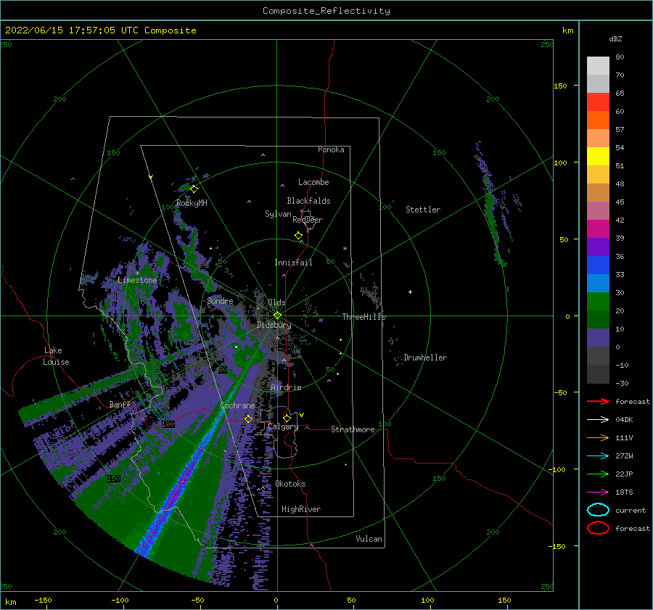653x610 pixels.
Task: Select the magenta 42 dBZ color swatch
Action: 598,228
